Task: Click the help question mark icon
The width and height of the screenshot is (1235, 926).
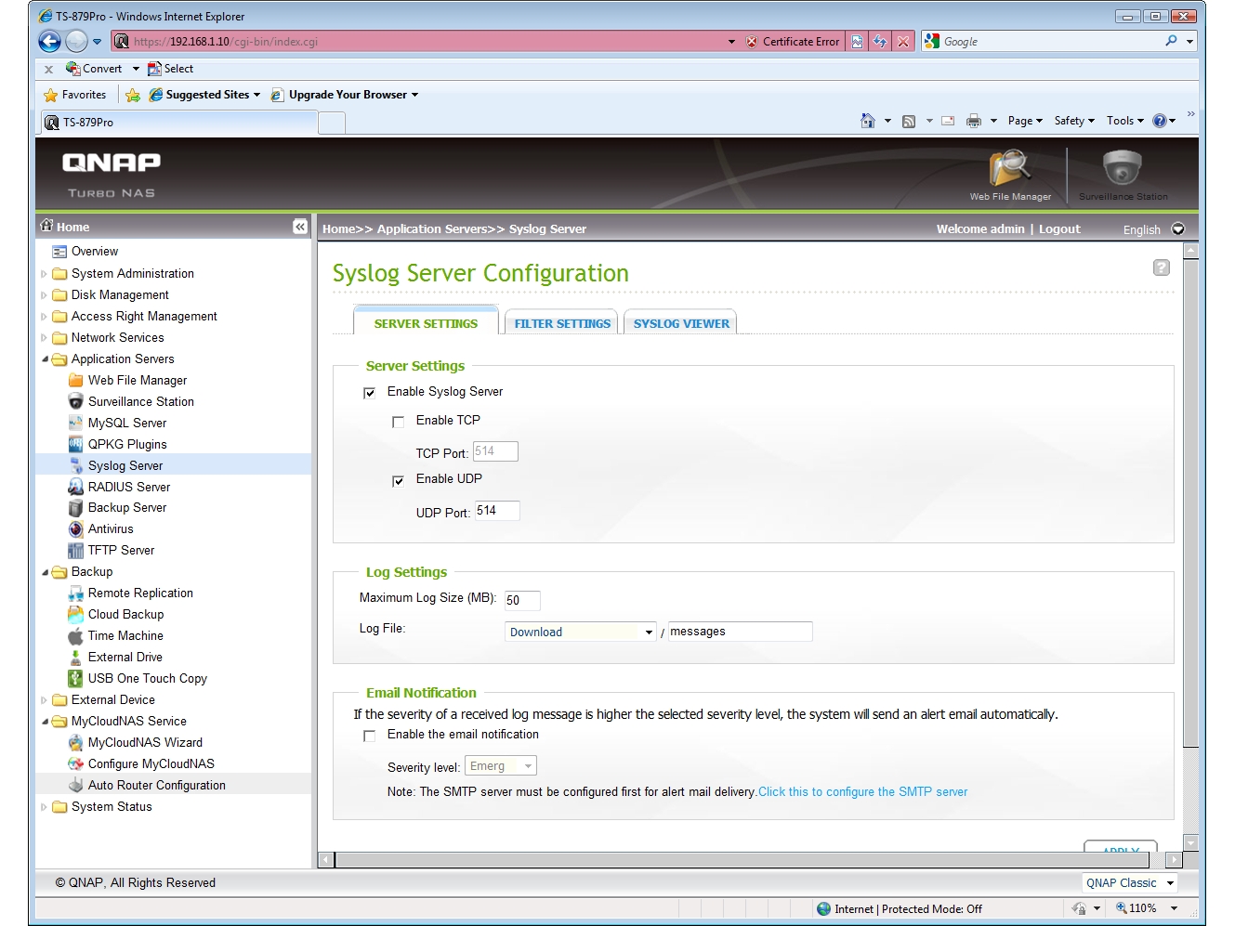Action: [x=1162, y=267]
